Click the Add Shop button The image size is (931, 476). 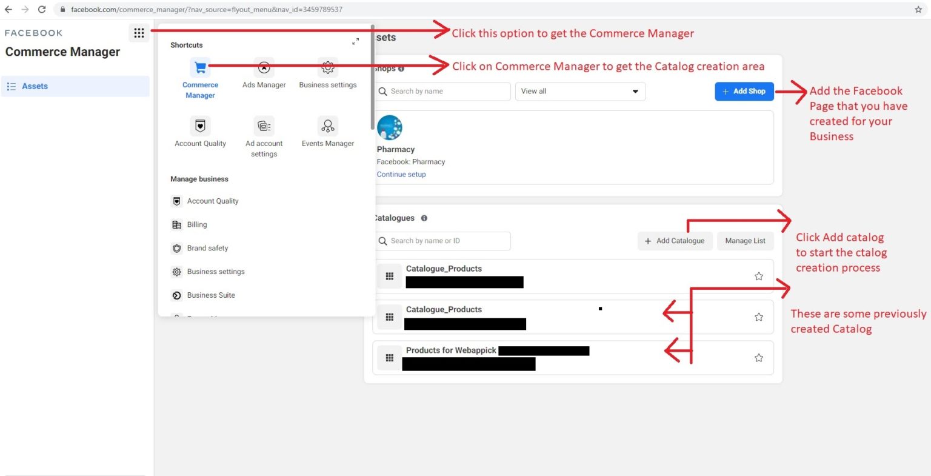click(744, 91)
